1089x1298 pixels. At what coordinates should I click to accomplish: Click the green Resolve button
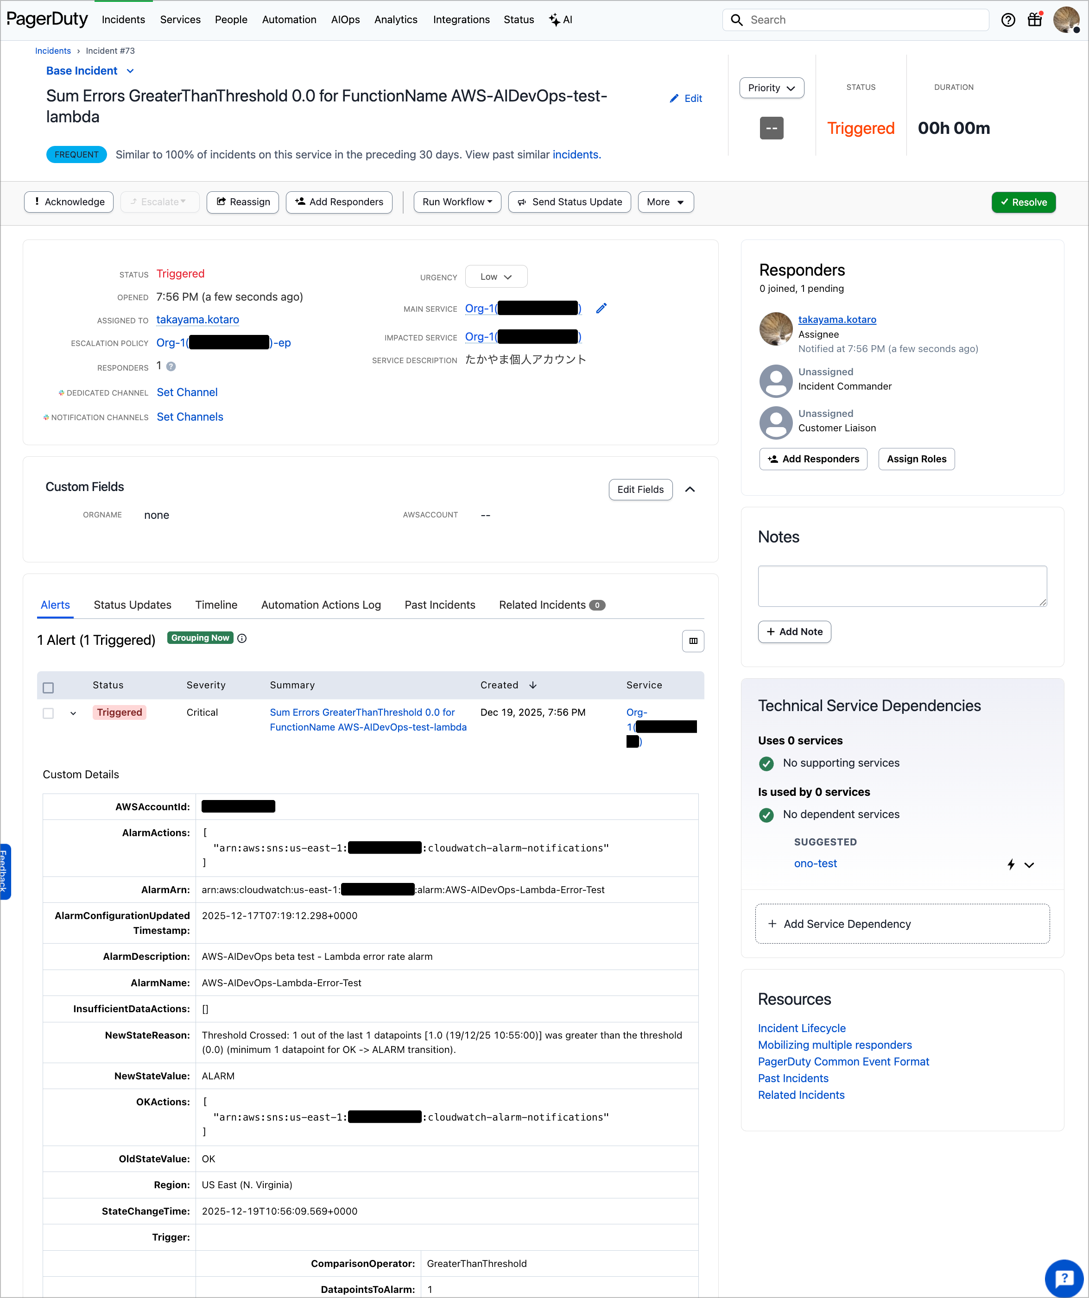click(1023, 202)
